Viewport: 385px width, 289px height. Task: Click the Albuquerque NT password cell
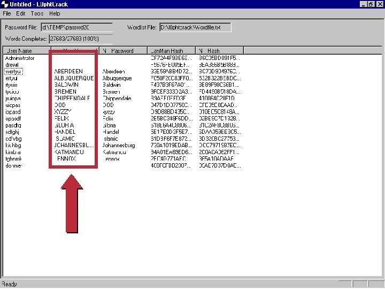coord(117,78)
